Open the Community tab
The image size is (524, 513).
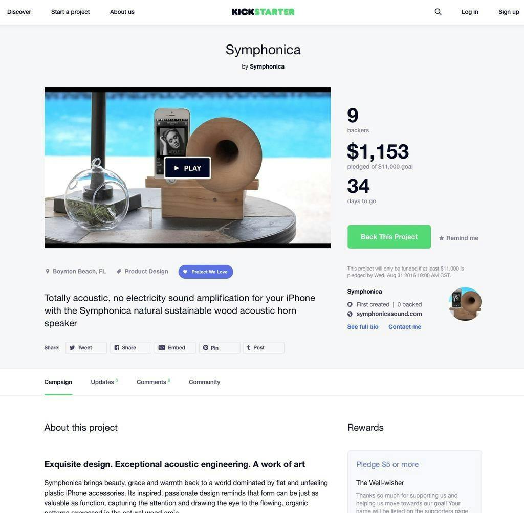click(205, 382)
